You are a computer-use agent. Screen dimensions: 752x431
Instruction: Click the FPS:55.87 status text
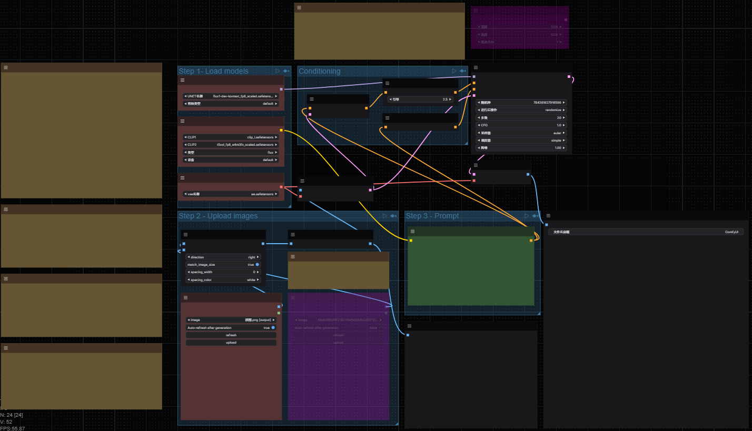click(x=13, y=428)
